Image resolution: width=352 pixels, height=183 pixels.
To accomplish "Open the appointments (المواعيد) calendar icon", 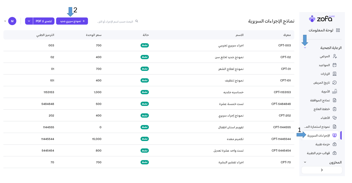I will (334, 65).
